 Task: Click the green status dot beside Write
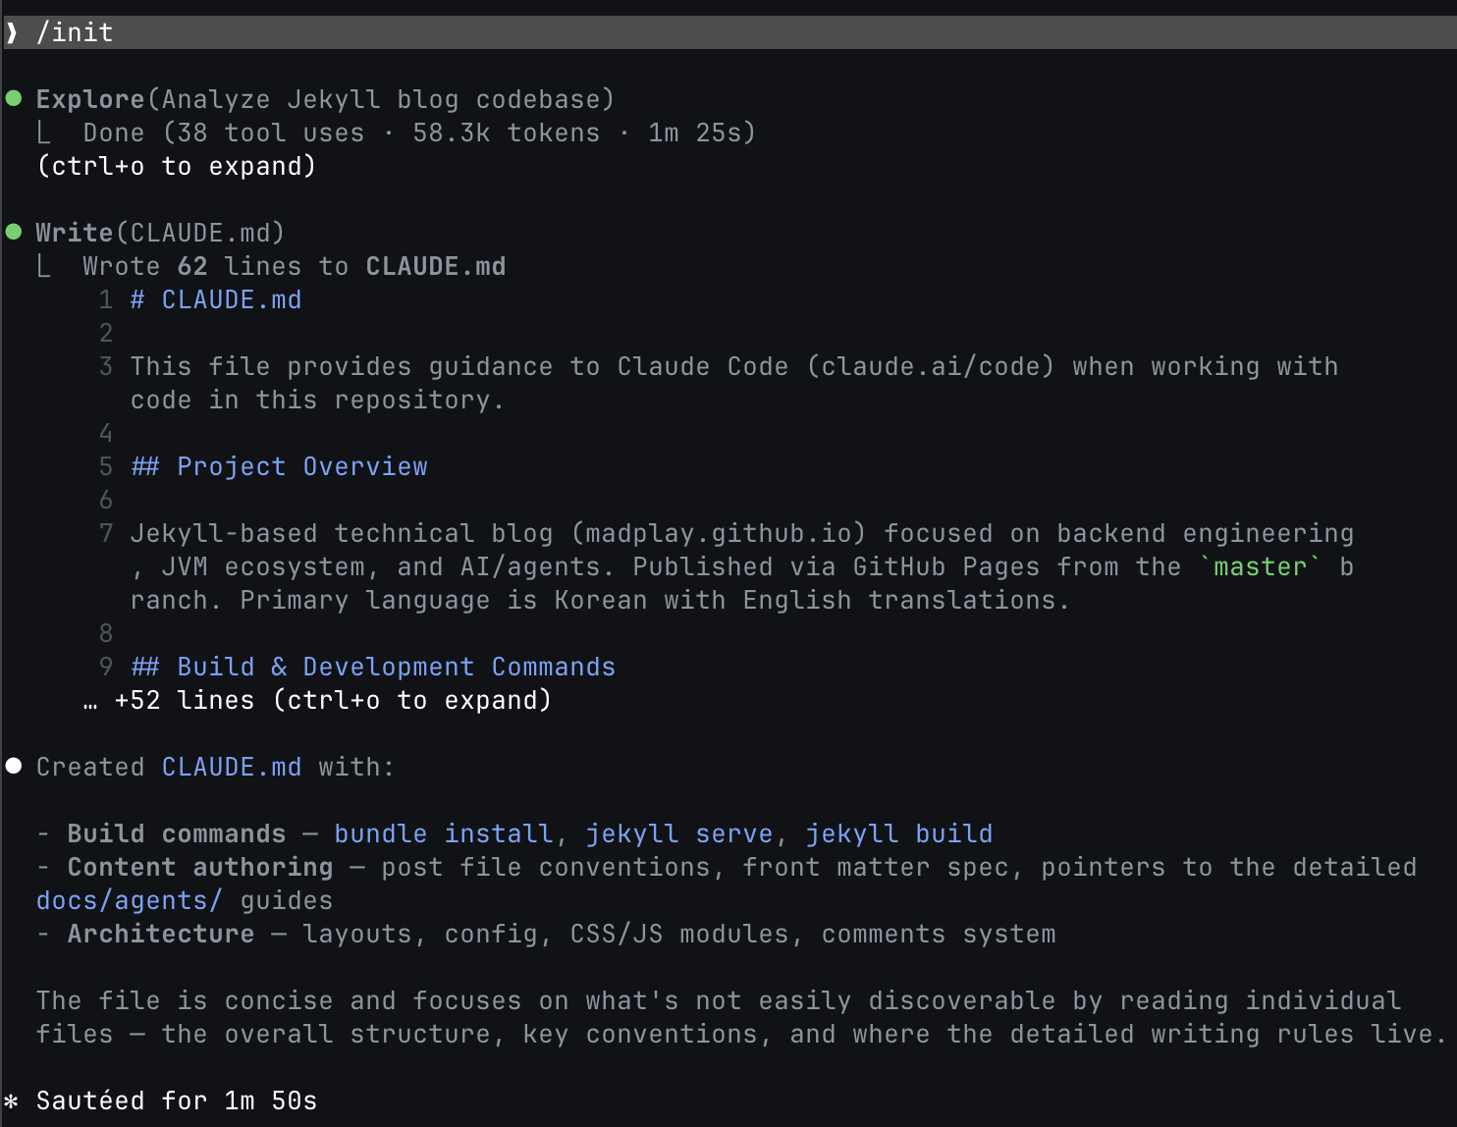point(14,232)
